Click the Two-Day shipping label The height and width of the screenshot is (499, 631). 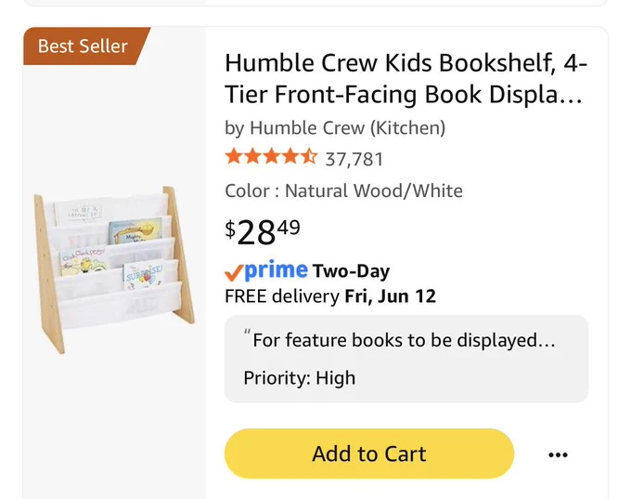click(351, 270)
